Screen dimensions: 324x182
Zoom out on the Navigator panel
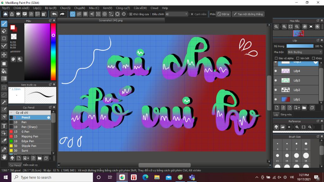[297, 27]
